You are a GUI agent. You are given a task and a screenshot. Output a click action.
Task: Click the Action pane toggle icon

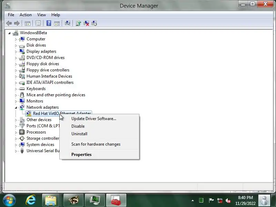[57, 23]
